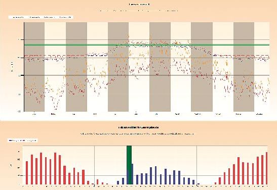The height and width of the screenshot is (190, 277).
Task: Select the tall green highlighted bar
Action: (x=129, y=165)
